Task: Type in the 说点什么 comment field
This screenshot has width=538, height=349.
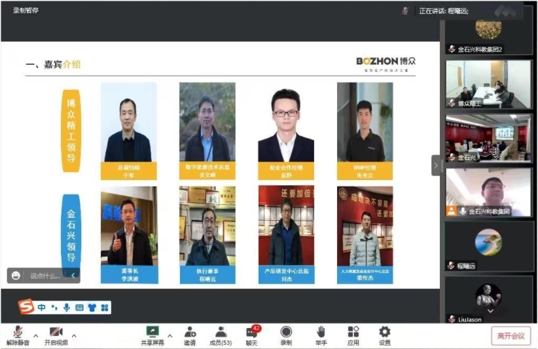Action: [45, 276]
